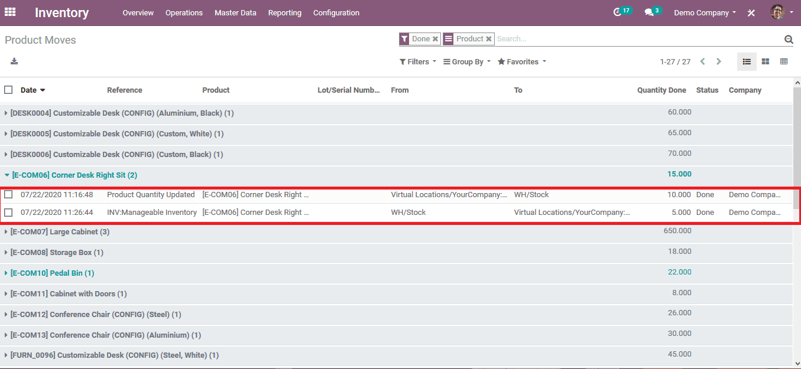Open the Configuration menu
The width and height of the screenshot is (801, 369).
336,12
